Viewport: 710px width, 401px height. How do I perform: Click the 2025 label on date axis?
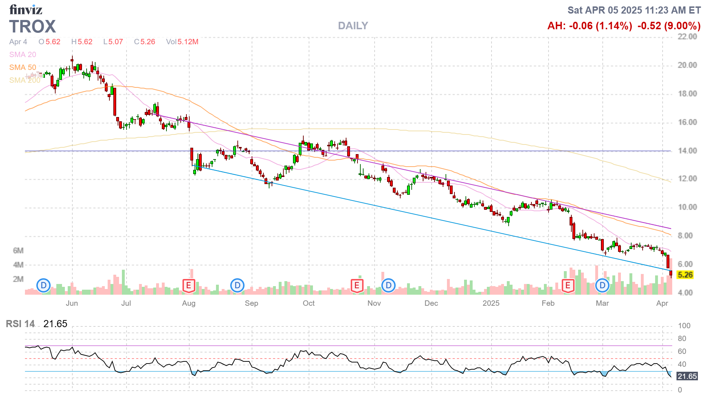click(491, 303)
